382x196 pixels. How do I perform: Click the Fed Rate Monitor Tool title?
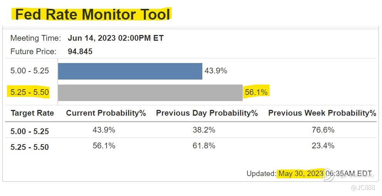(92, 14)
